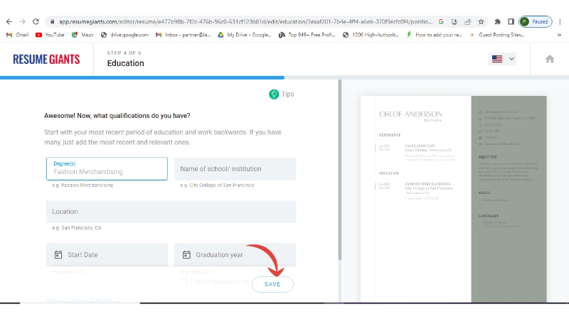Open the YouTube bookmark
569x319 pixels.
[51, 34]
